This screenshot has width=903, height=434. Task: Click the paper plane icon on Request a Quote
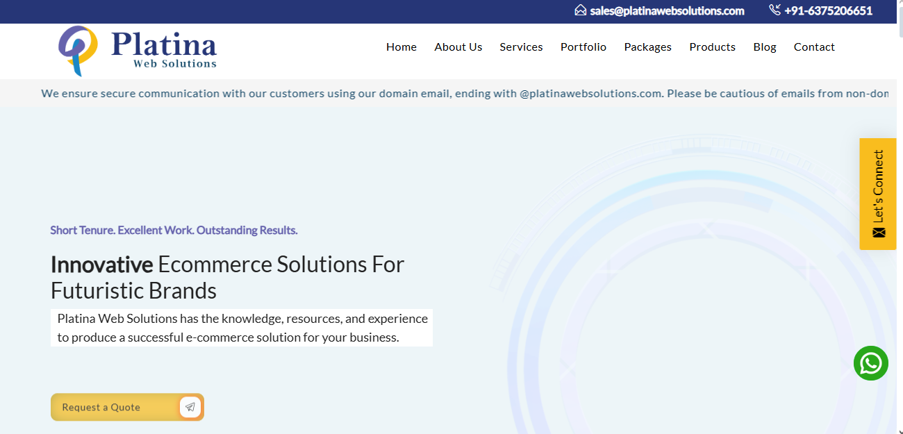[190, 407]
